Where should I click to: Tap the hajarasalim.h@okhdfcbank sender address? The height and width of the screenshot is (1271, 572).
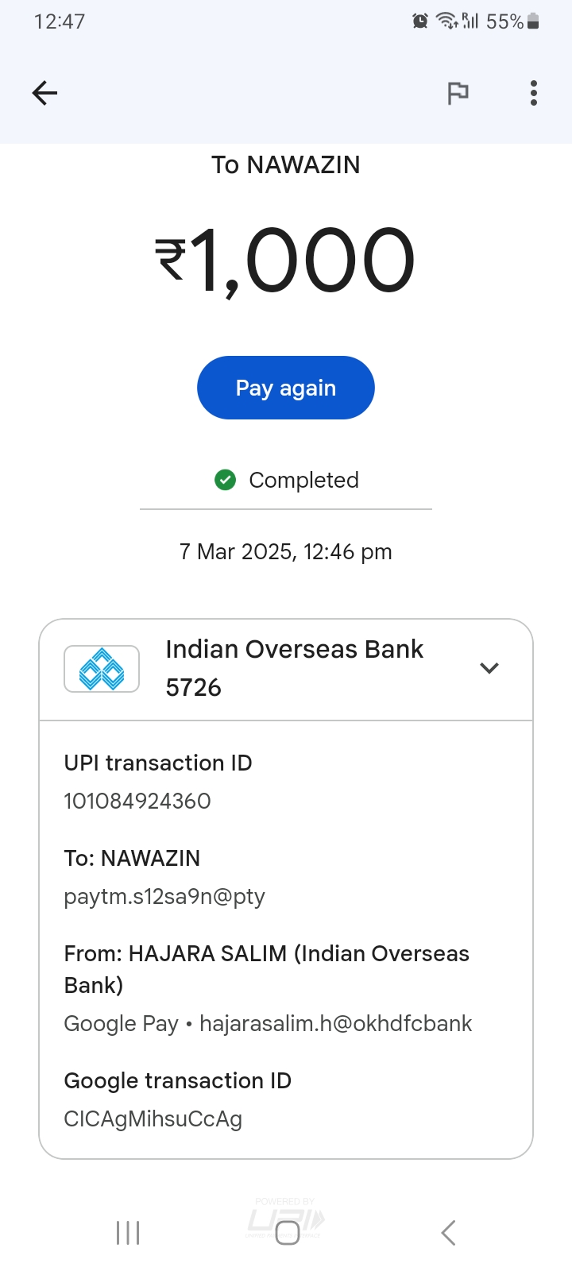click(335, 1023)
